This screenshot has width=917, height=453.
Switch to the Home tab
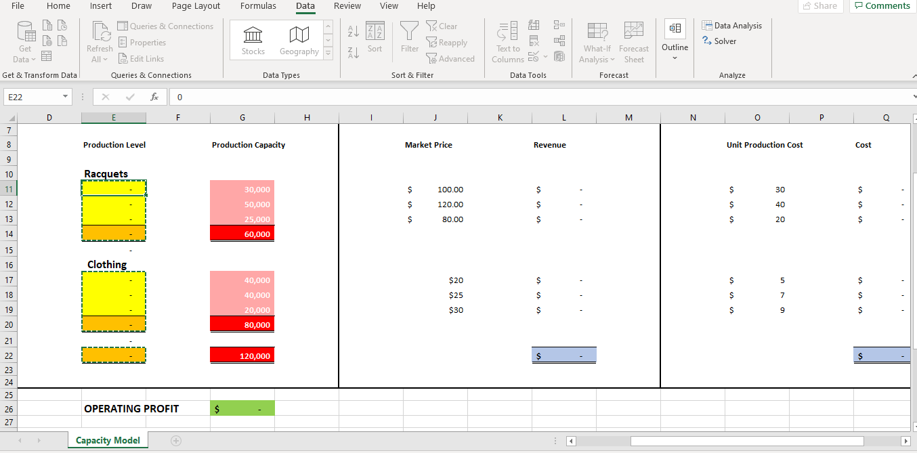[58, 6]
